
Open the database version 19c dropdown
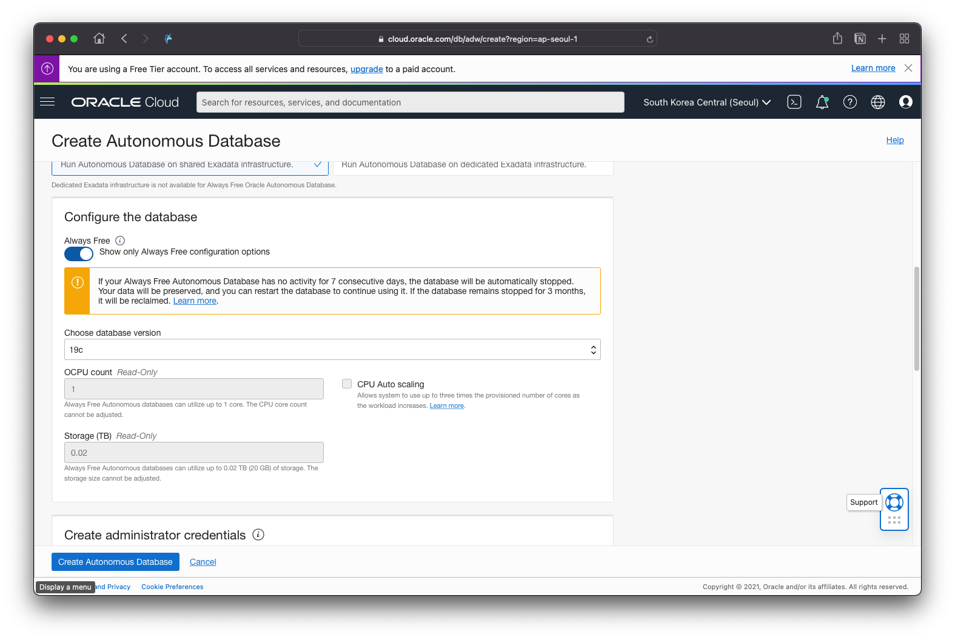(332, 350)
